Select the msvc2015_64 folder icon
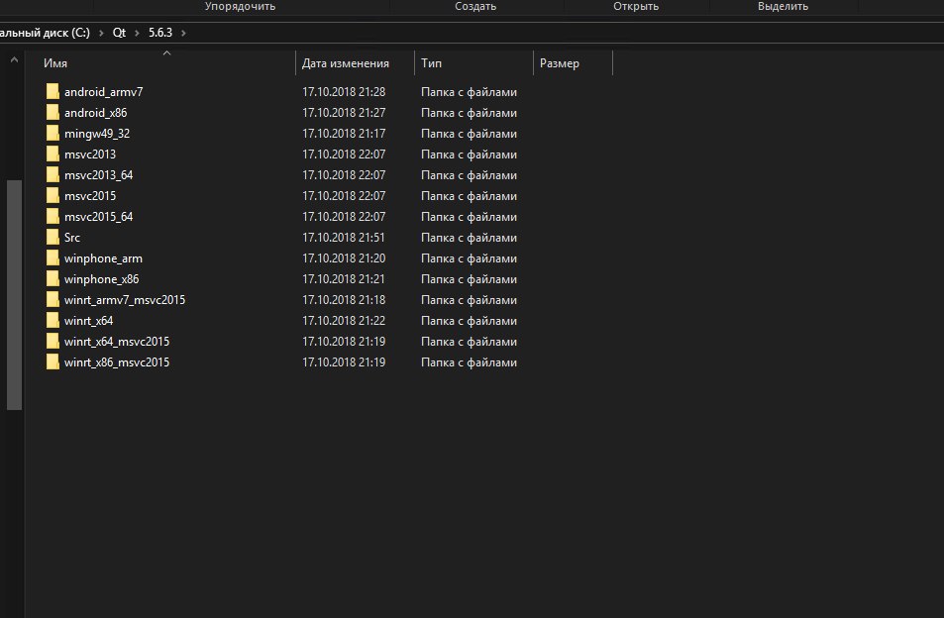 tap(52, 216)
